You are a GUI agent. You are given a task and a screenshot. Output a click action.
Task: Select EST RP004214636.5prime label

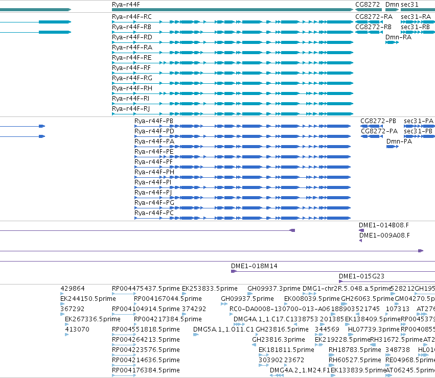pos(146,360)
